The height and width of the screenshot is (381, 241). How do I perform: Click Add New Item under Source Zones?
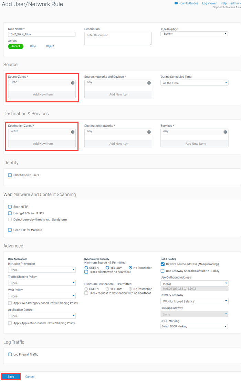tap(41, 94)
